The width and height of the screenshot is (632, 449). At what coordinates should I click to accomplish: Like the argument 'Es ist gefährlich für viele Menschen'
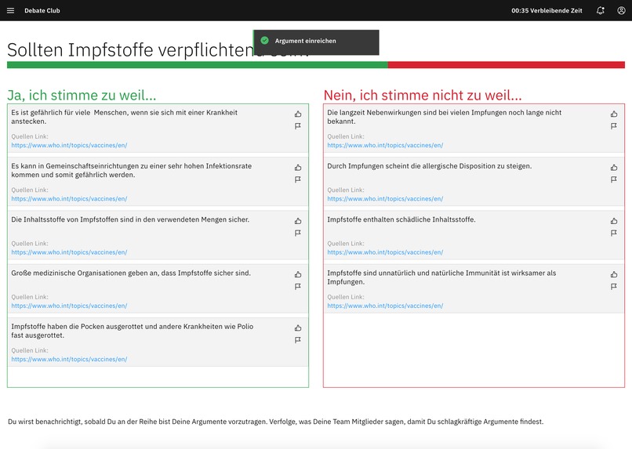point(298,114)
